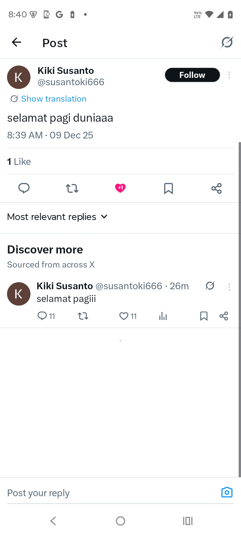Viewport: 241px width, 535px height.
Task: Unlike the main post with pink heart
Action: point(120,188)
